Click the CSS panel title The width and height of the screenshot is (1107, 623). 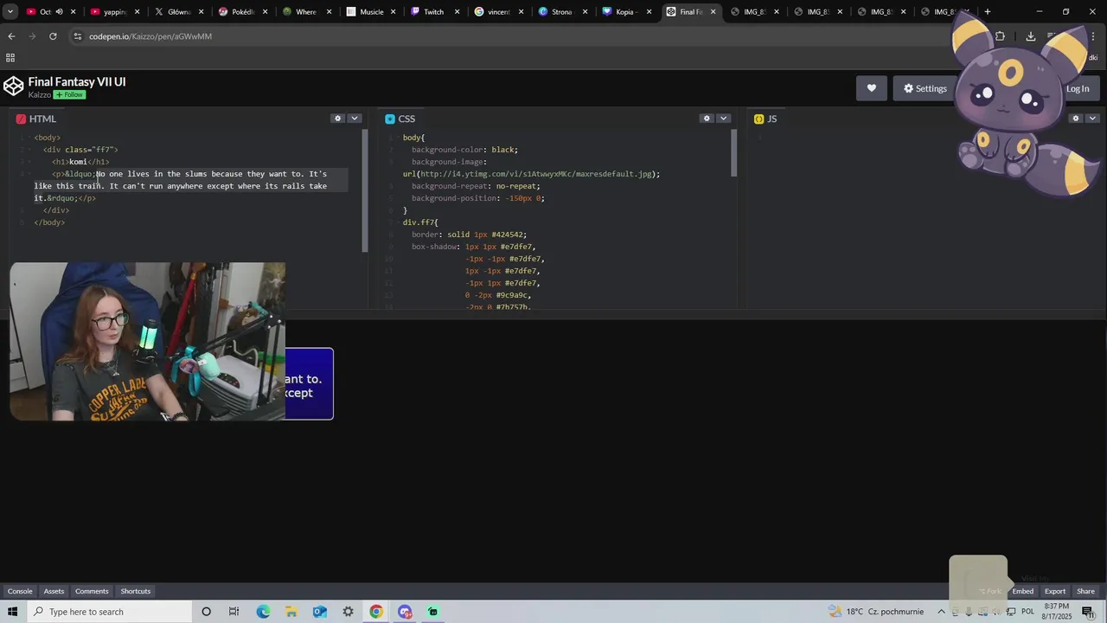tap(406, 119)
